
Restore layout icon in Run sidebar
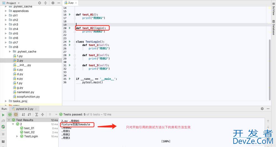click(3, 141)
